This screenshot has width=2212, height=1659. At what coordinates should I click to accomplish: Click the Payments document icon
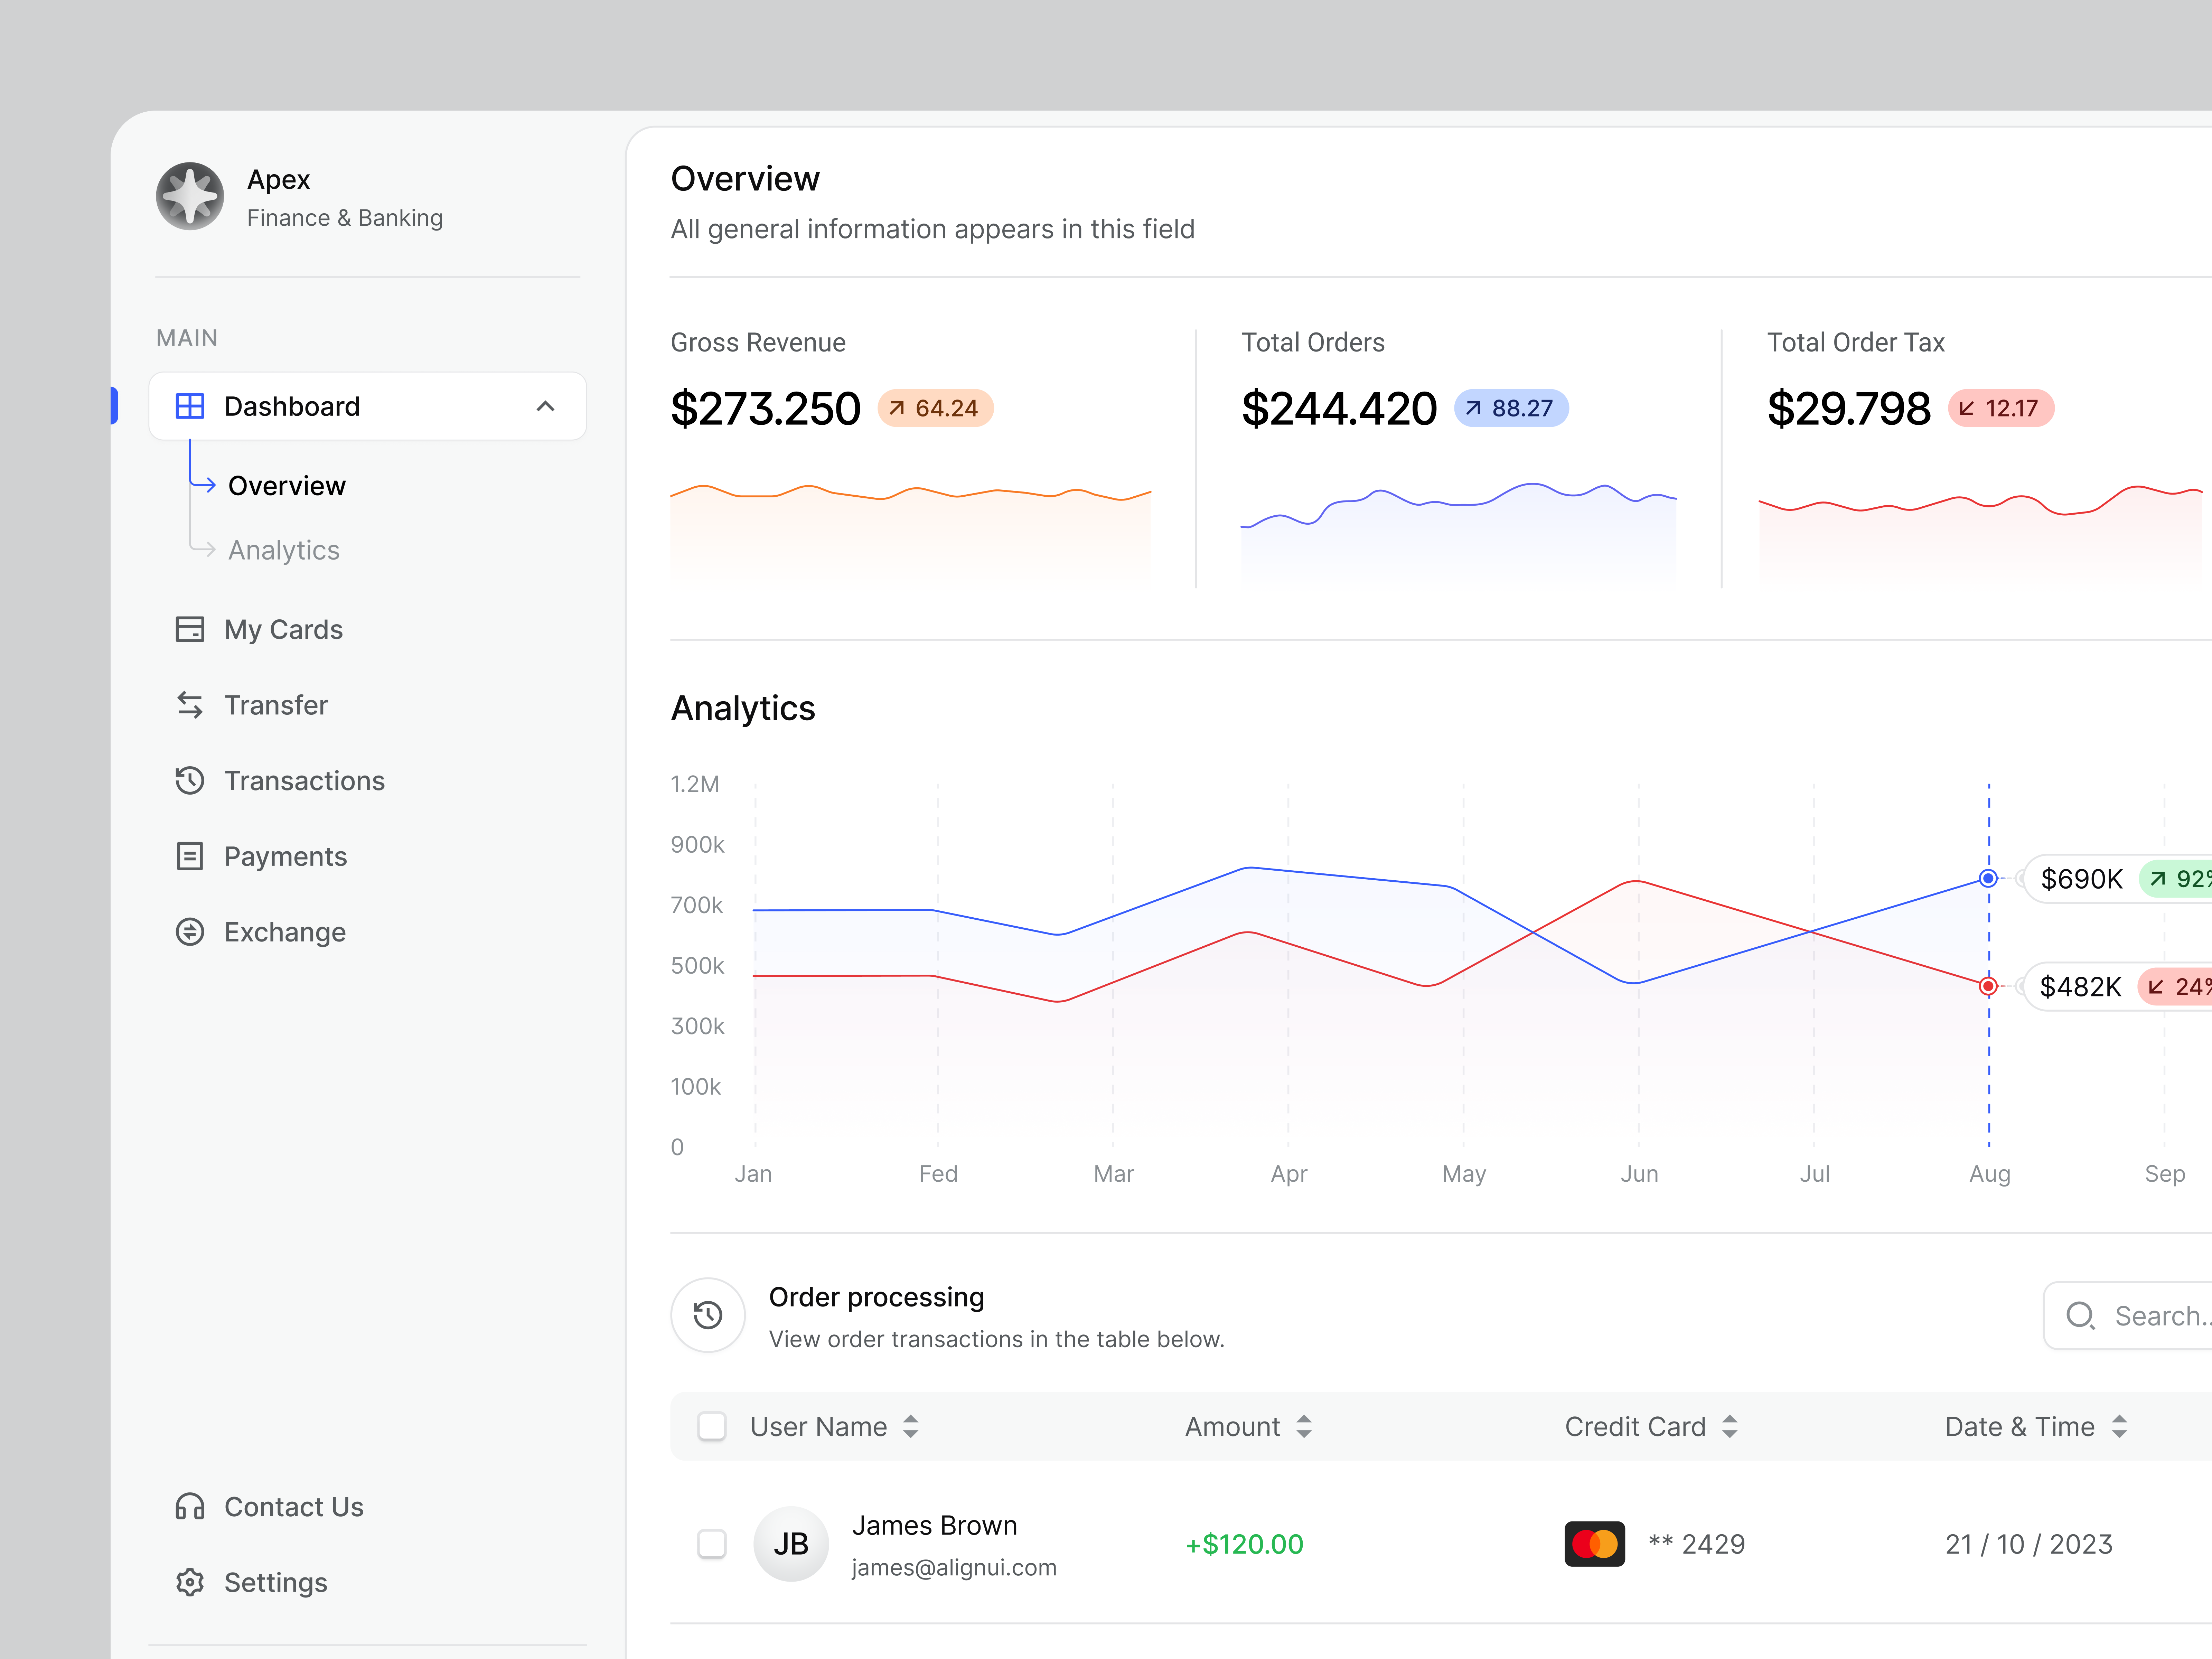tap(190, 856)
